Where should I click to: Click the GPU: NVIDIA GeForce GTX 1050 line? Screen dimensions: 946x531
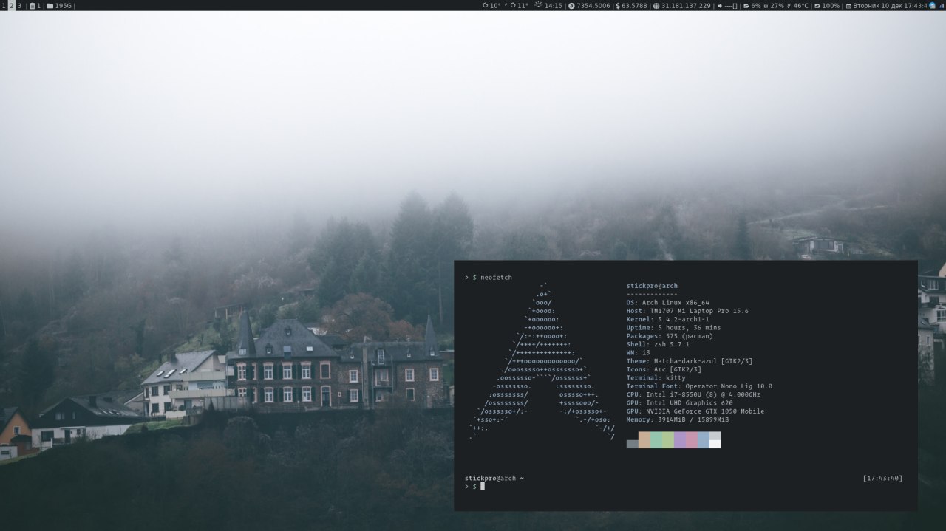point(695,411)
